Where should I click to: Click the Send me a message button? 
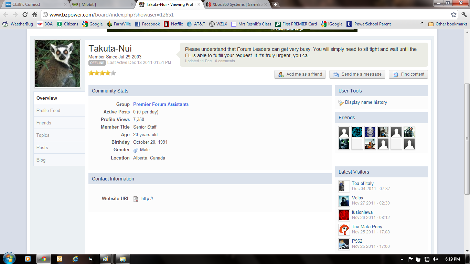357,74
